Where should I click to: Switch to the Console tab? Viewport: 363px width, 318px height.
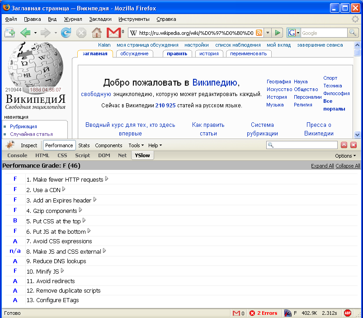tap(17, 155)
